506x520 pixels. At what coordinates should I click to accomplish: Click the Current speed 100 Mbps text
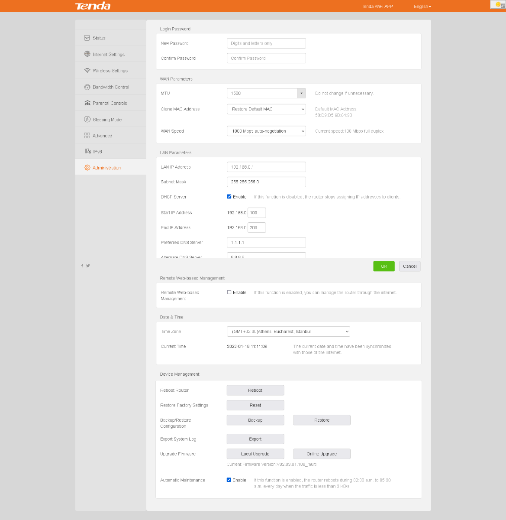(349, 131)
